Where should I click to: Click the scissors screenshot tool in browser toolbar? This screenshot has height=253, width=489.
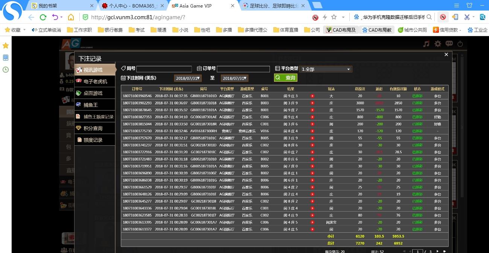(x=467, y=17)
